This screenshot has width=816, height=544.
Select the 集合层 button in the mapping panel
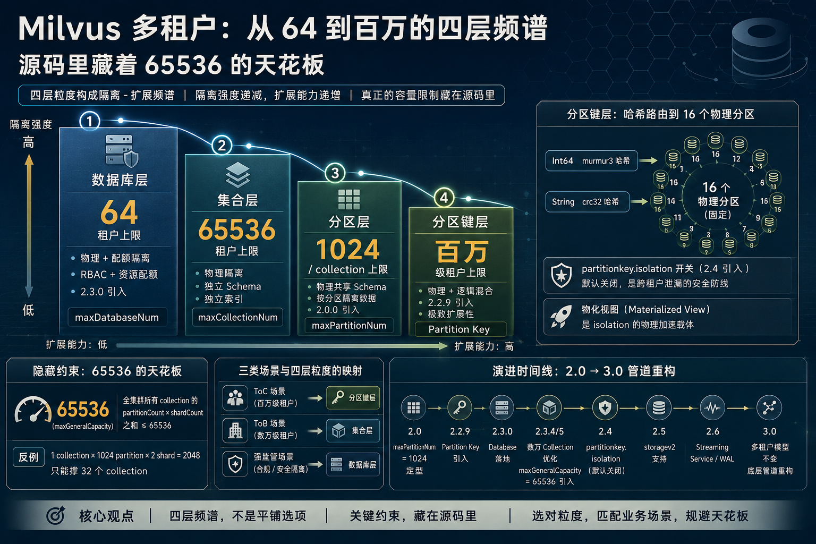[x=353, y=430]
